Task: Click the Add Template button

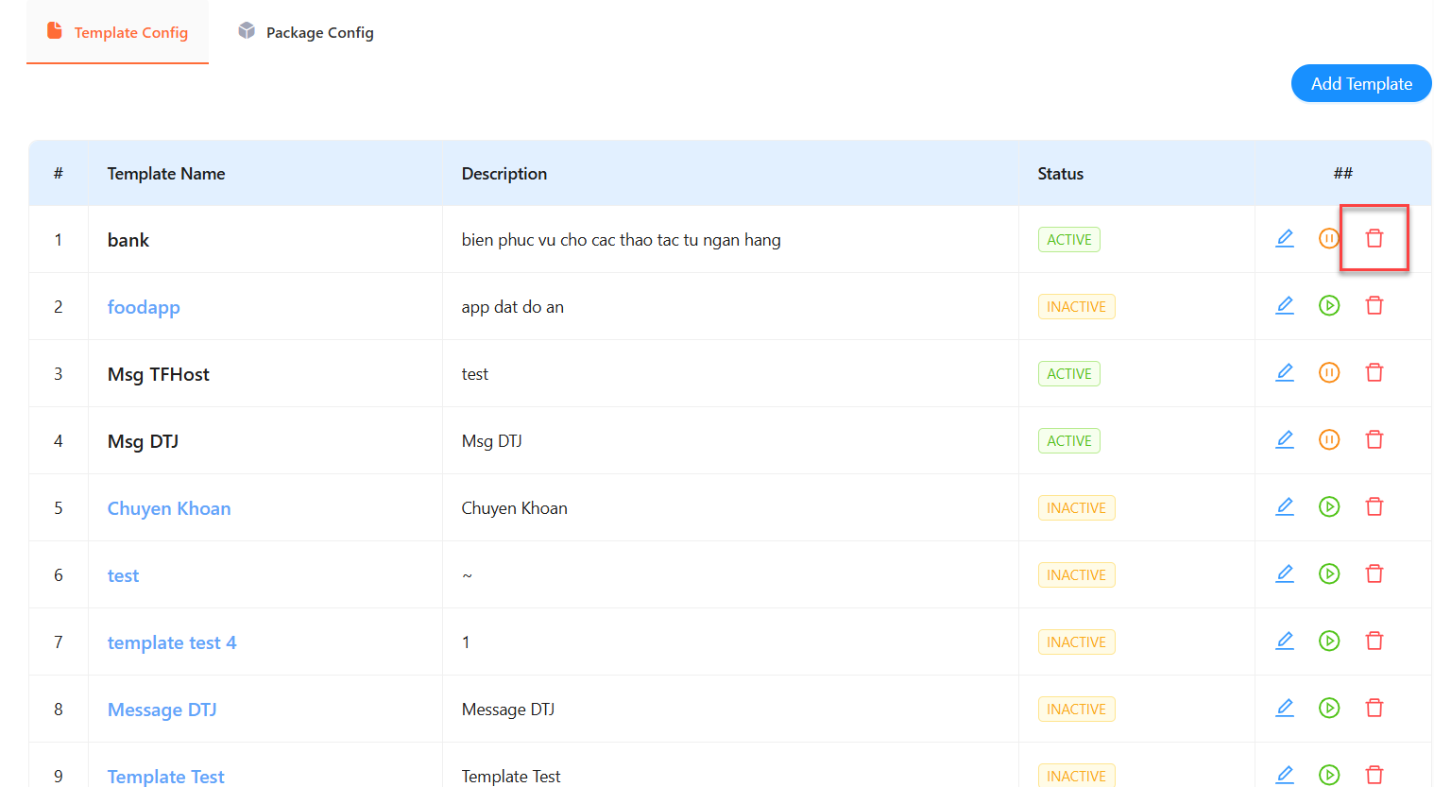Action: point(1361,83)
